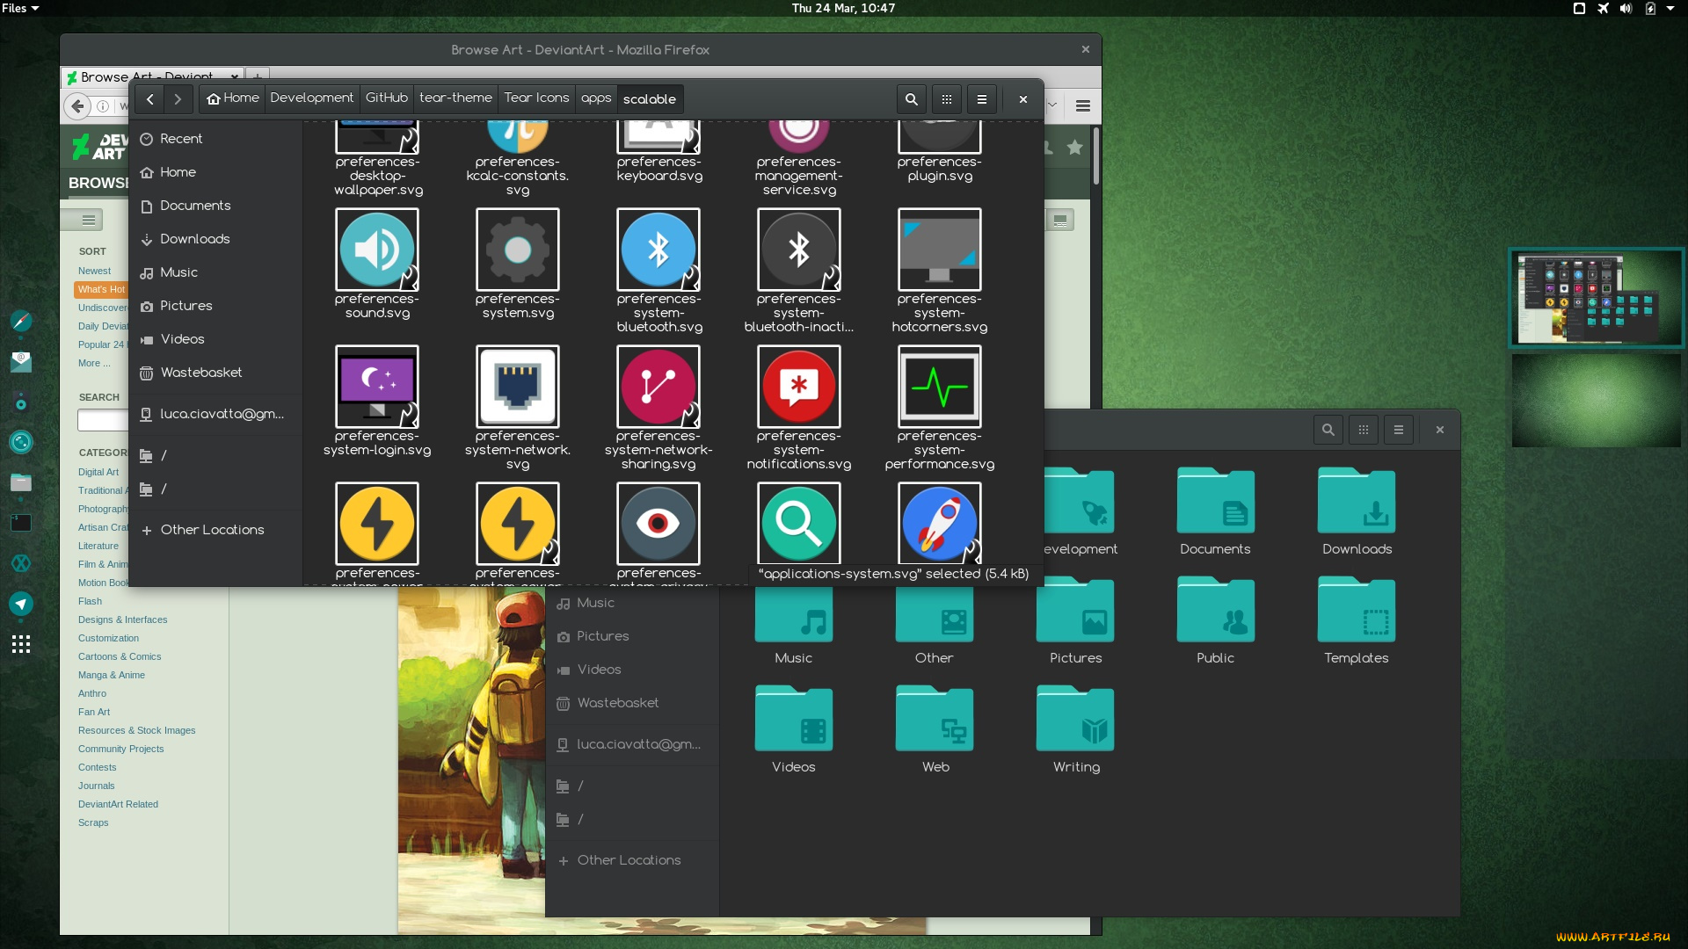This screenshot has height=949, width=1688.
Task: Click preferences-system-performance.svg file icon
Action: click(939, 388)
